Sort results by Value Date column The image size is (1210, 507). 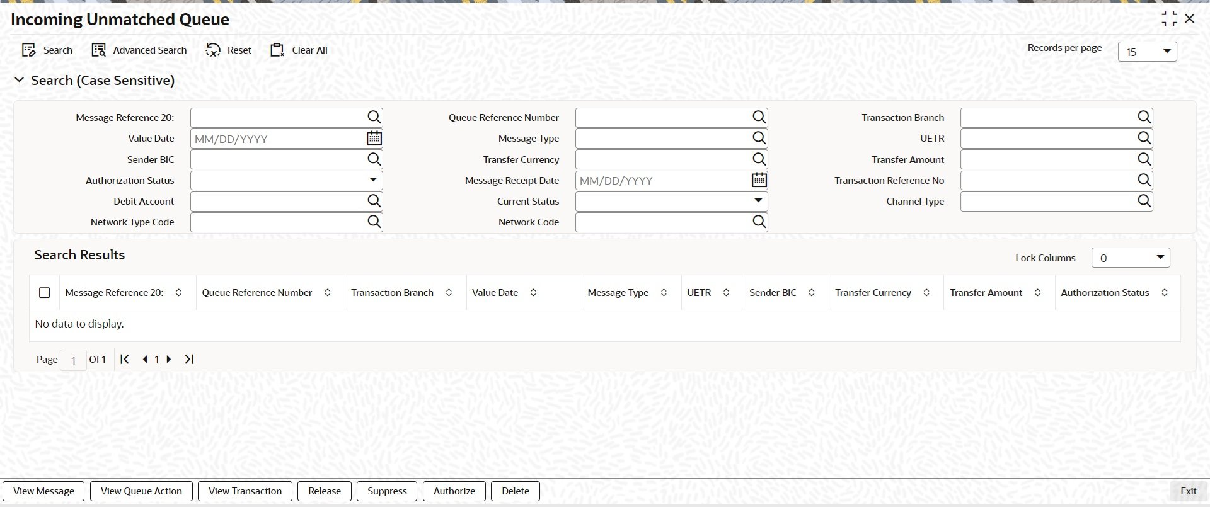click(534, 293)
